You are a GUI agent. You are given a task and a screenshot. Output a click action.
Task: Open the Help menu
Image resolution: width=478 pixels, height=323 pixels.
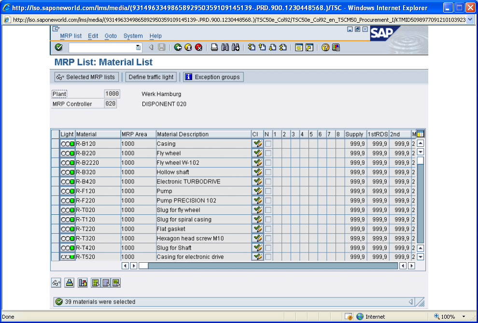[155, 36]
